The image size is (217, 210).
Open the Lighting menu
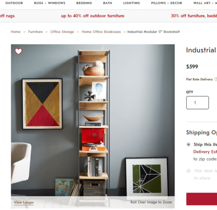click(x=132, y=3)
